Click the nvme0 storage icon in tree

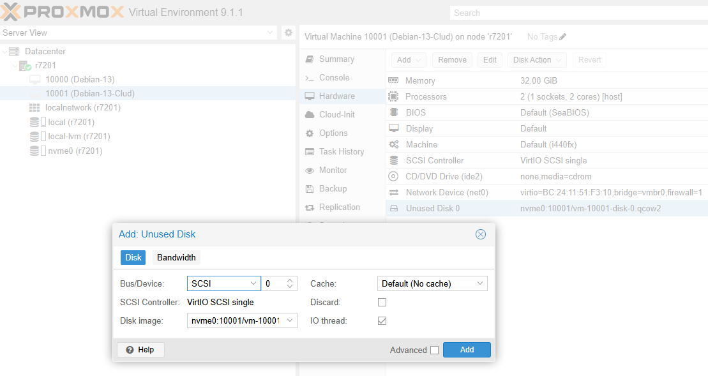[34, 151]
